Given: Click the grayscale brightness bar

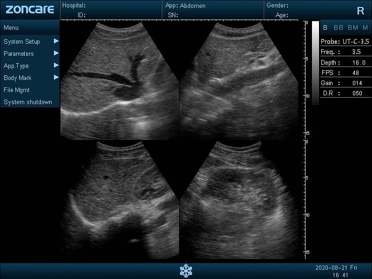Looking at the screenshot, I should click(315, 63).
